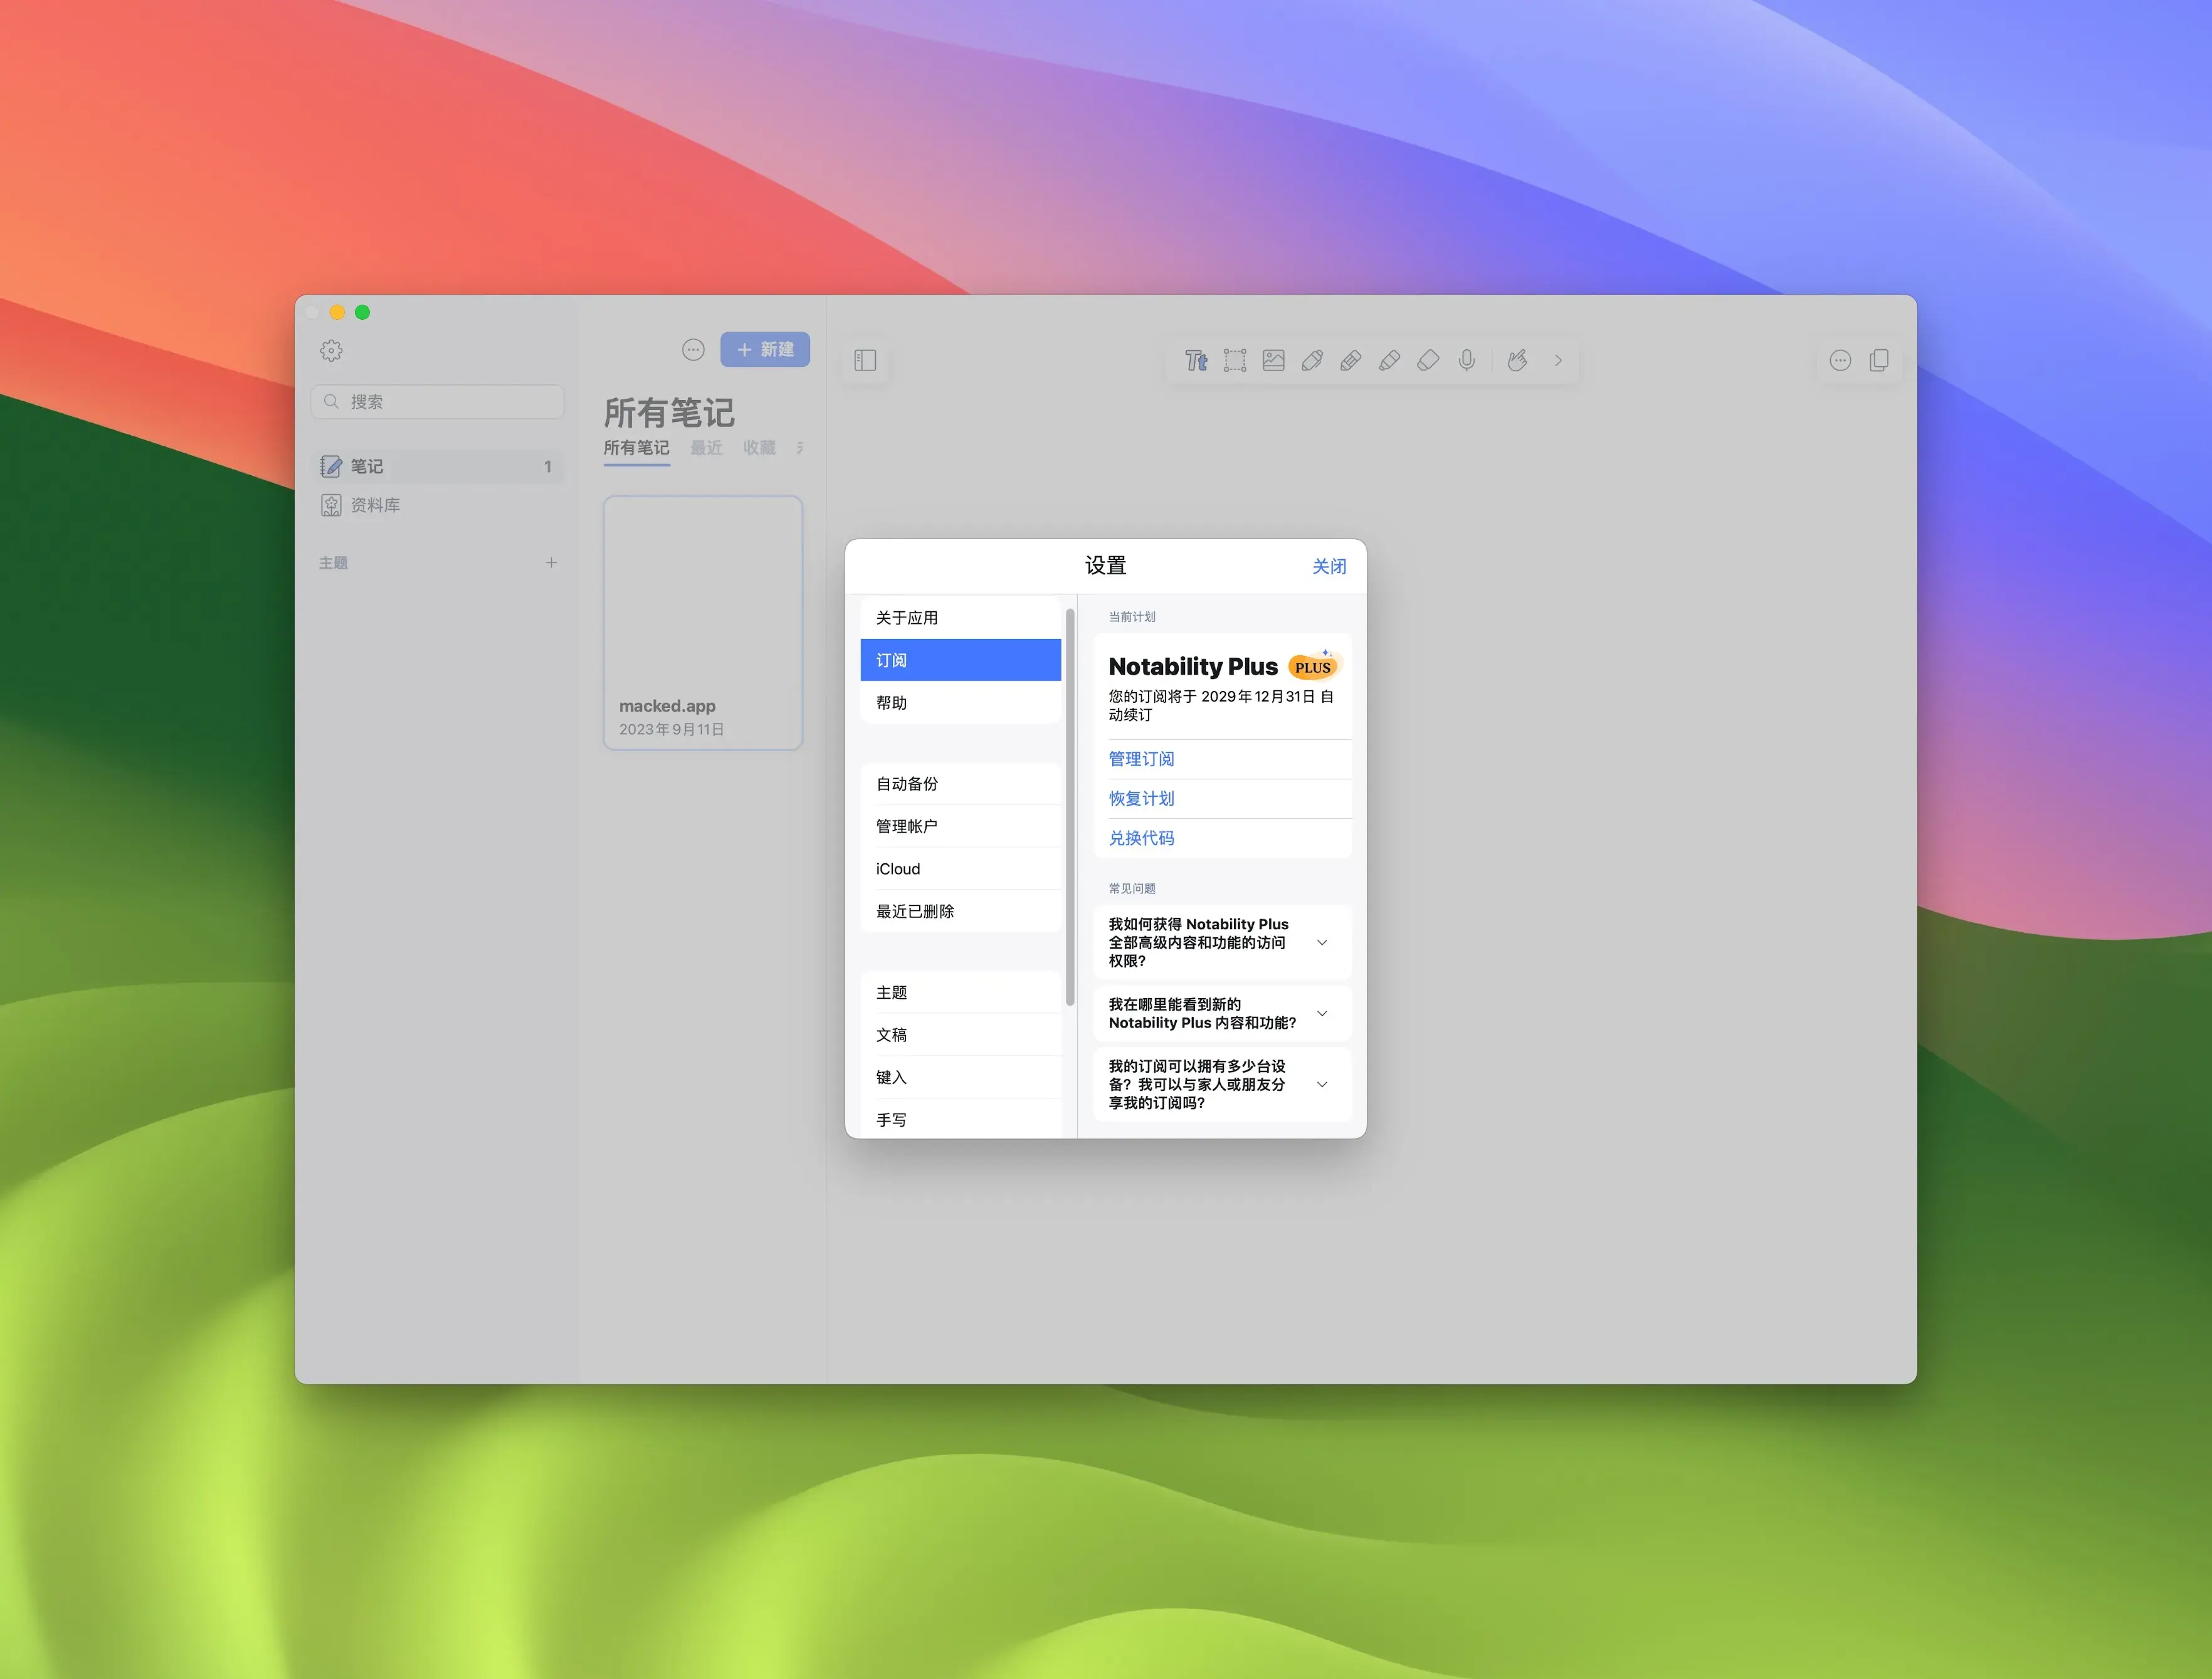
Task: Open the macked.app note thumbnail
Action: [x=703, y=623]
